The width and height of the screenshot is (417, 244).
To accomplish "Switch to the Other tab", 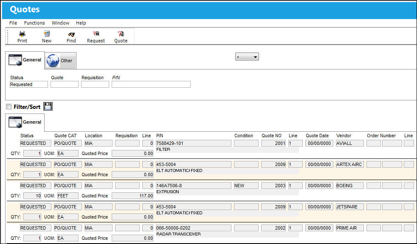I will tap(60, 61).
